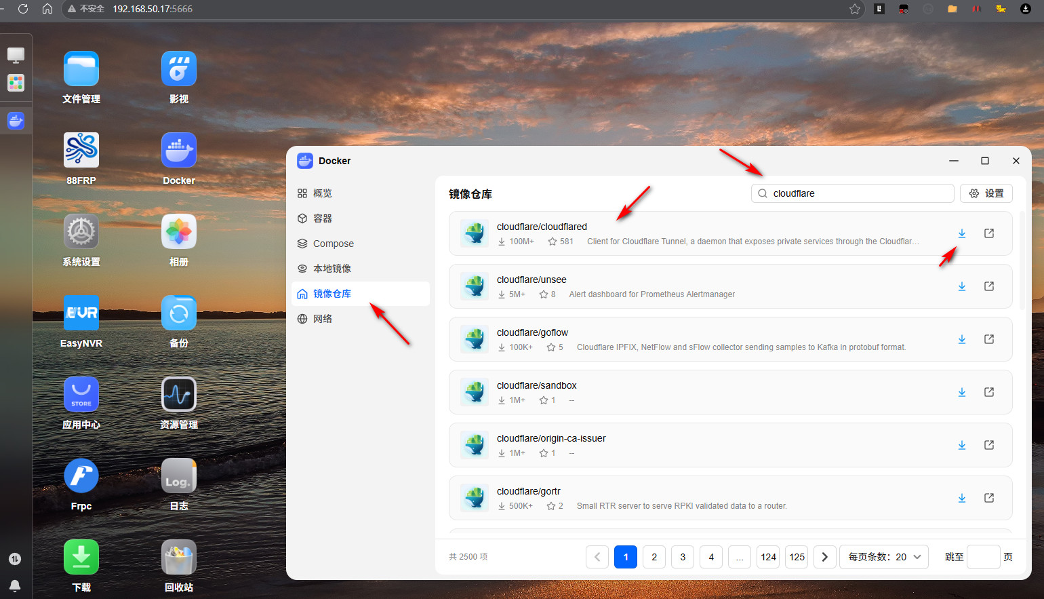Viewport: 1044px width, 599px height.
Task: Open the 日志 log viewer app
Action: pos(179,476)
